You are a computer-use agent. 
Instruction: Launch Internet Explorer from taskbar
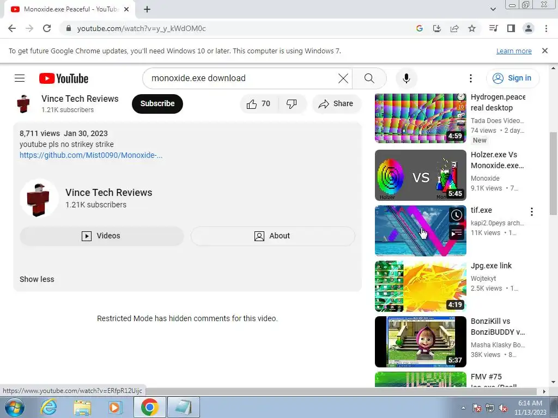[48, 407]
